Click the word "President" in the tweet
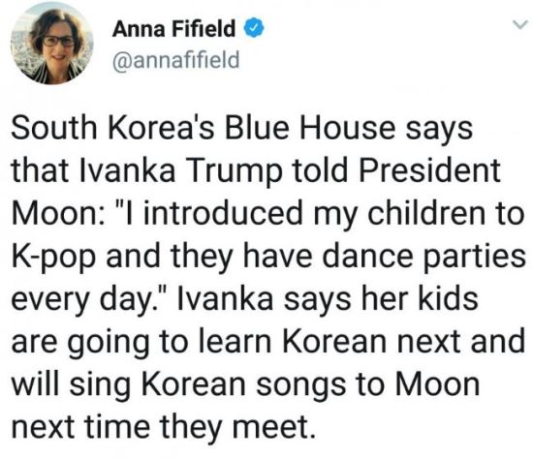Viewport: 533px width, 459px height. click(430, 169)
